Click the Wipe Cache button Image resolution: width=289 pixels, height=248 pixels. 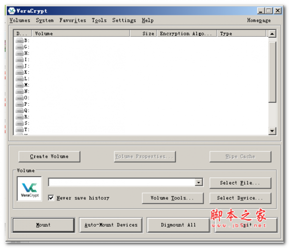pyautogui.click(x=240, y=157)
